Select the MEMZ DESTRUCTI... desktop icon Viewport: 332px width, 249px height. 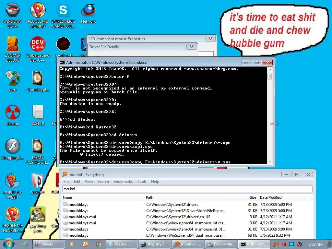coord(38,151)
